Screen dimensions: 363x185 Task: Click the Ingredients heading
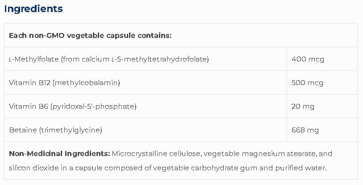pyautogui.click(x=33, y=9)
